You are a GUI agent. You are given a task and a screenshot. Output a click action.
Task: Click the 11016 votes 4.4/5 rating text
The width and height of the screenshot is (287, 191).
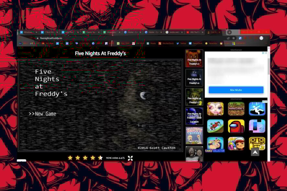click(115, 158)
